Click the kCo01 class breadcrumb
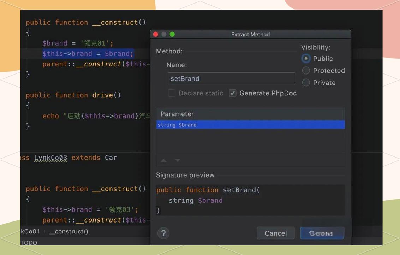Image resolution: width=400 pixels, height=255 pixels. pyautogui.click(x=30, y=232)
